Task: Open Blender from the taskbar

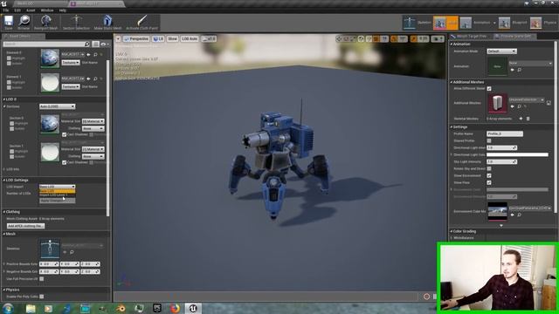Action: click(x=121, y=308)
